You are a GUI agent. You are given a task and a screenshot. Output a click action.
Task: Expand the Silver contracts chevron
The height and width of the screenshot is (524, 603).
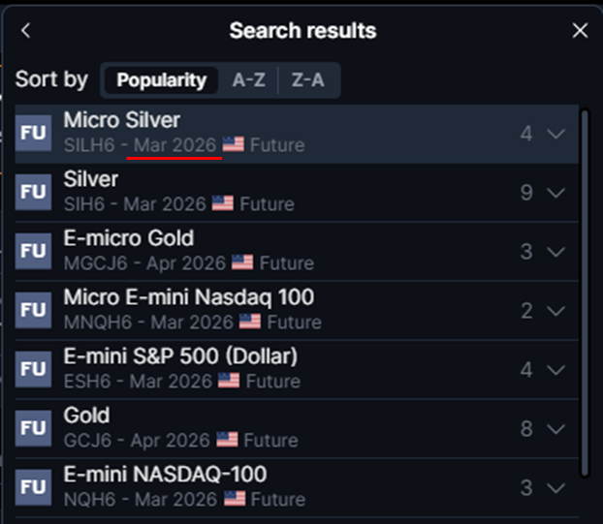point(555,193)
